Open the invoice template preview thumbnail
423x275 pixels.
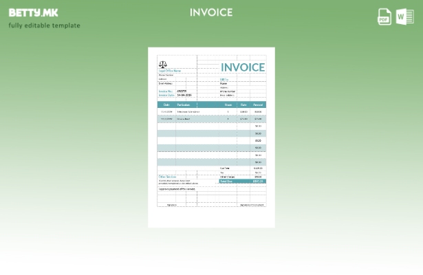point(211,137)
